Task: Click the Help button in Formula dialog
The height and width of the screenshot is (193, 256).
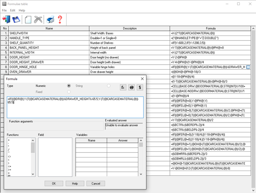Action: pos(74,184)
